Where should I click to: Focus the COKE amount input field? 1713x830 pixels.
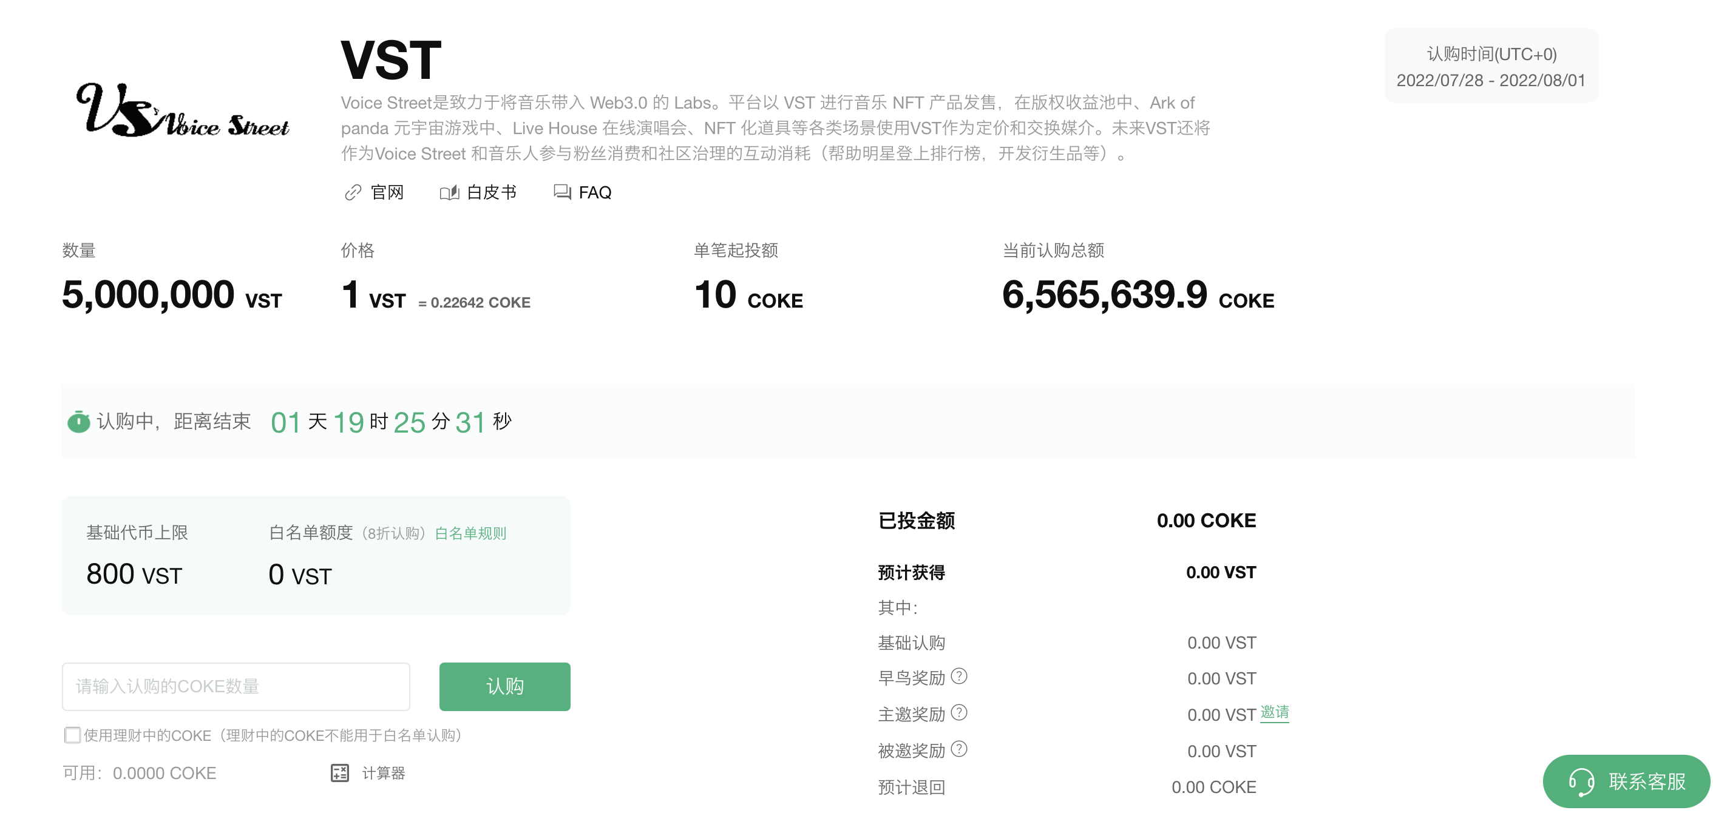(236, 686)
